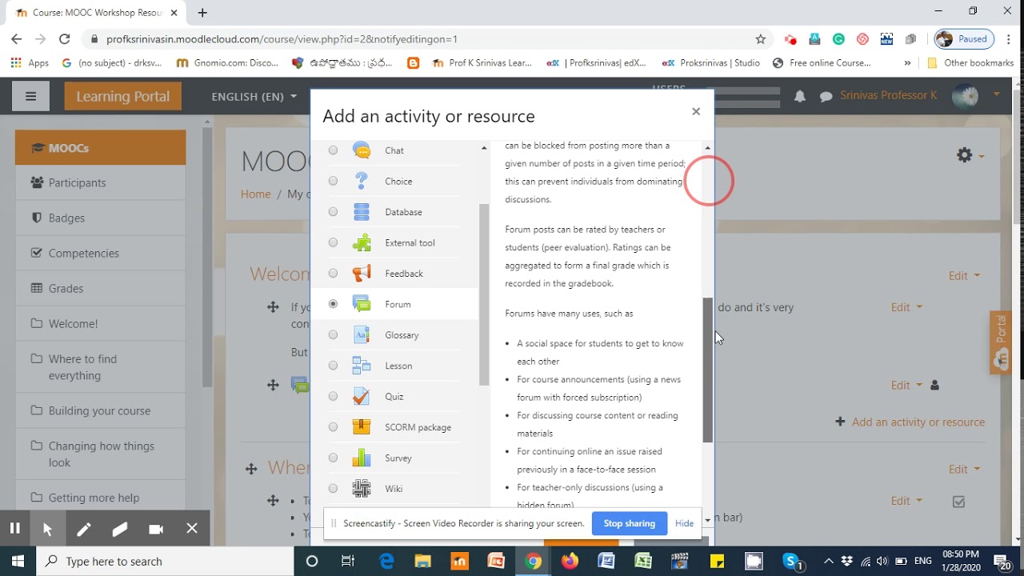This screenshot has width=1024, height=576.
Task: Select the Feedback radio button
Action: 333,274
